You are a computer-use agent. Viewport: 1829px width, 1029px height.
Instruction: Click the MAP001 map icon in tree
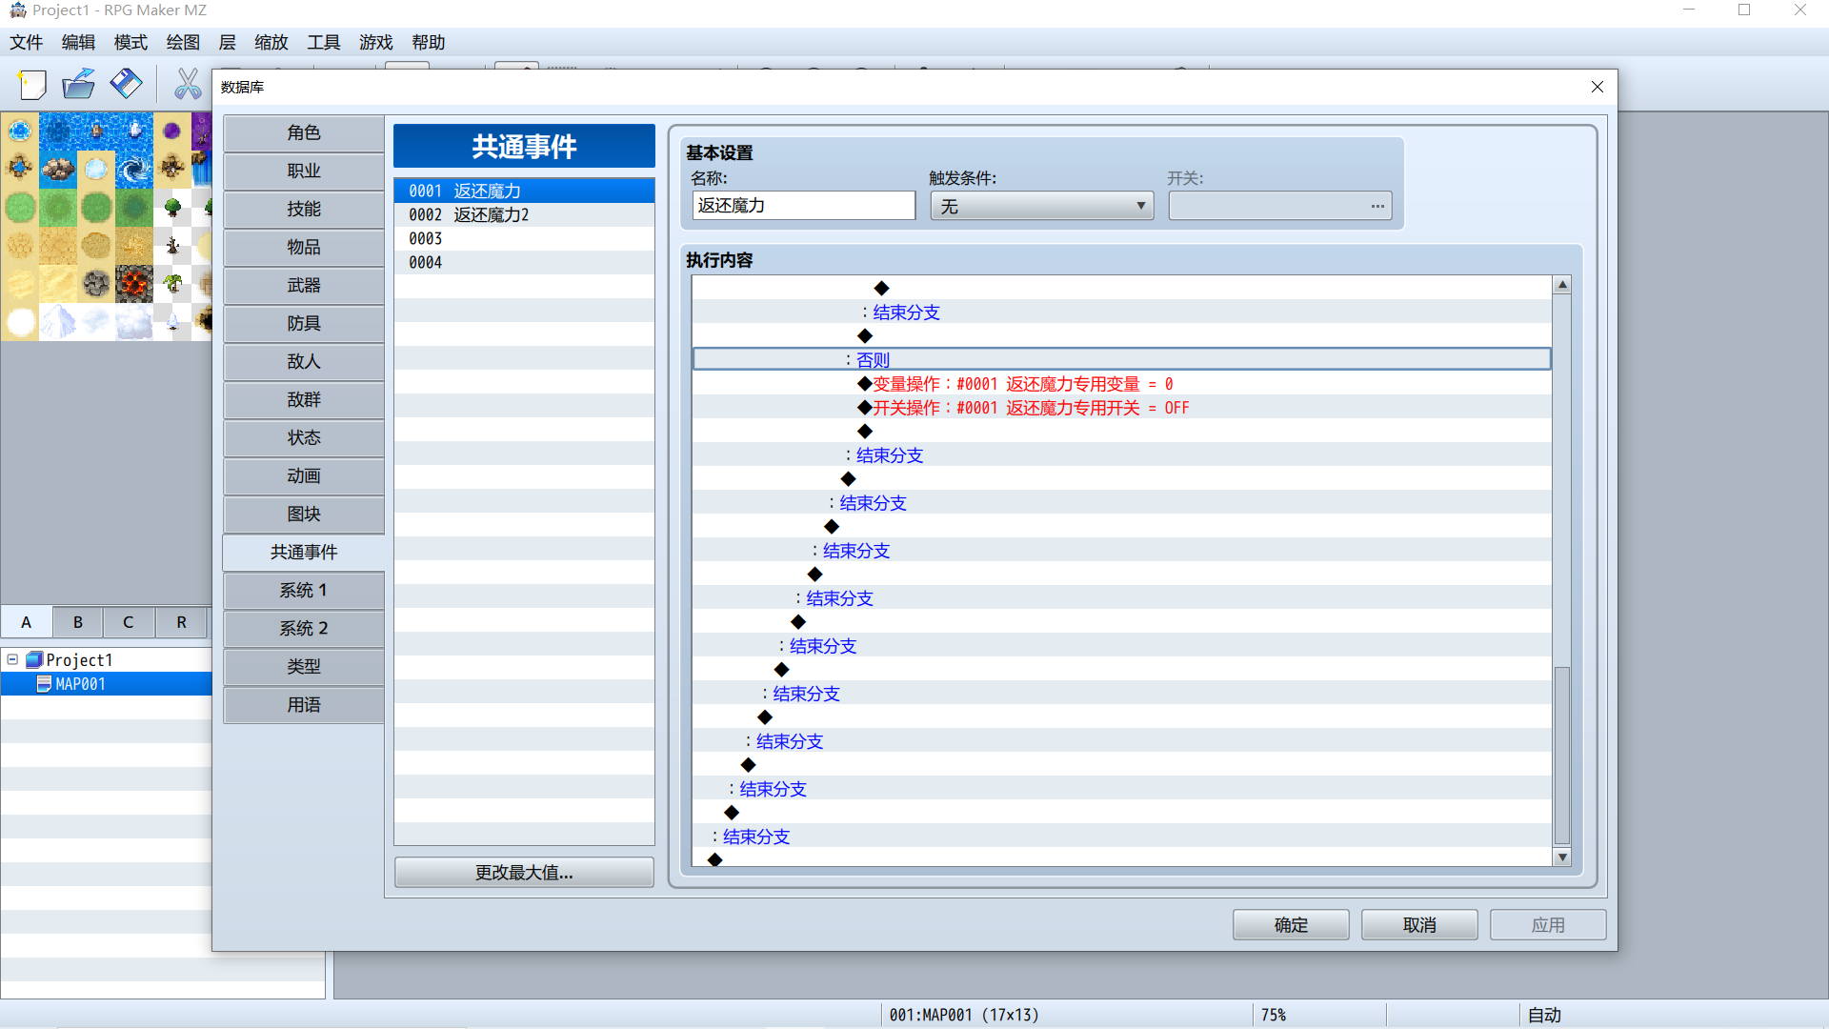[x=44, y=684]
